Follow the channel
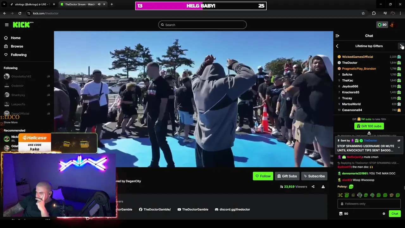The image size is (405, 228). coord(263,176)
